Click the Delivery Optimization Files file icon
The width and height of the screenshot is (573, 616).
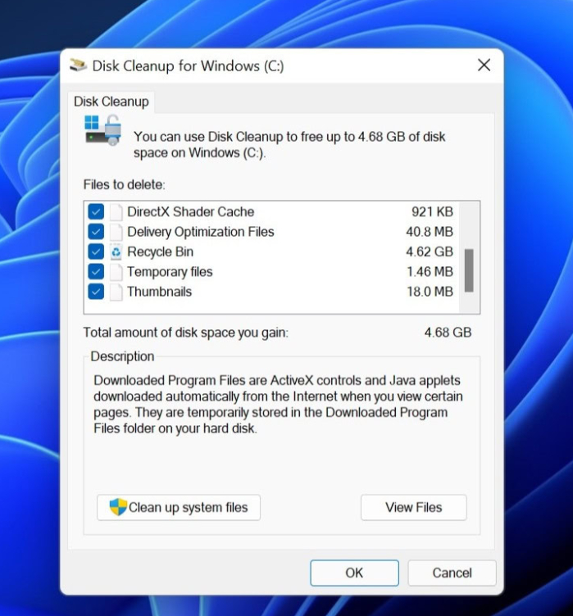click(116, 232)
